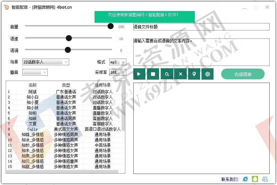The height and width of the screenshot is (185, 277).
Task: Select voice row 知燕_多情感
Action: (x=64, y=156)
